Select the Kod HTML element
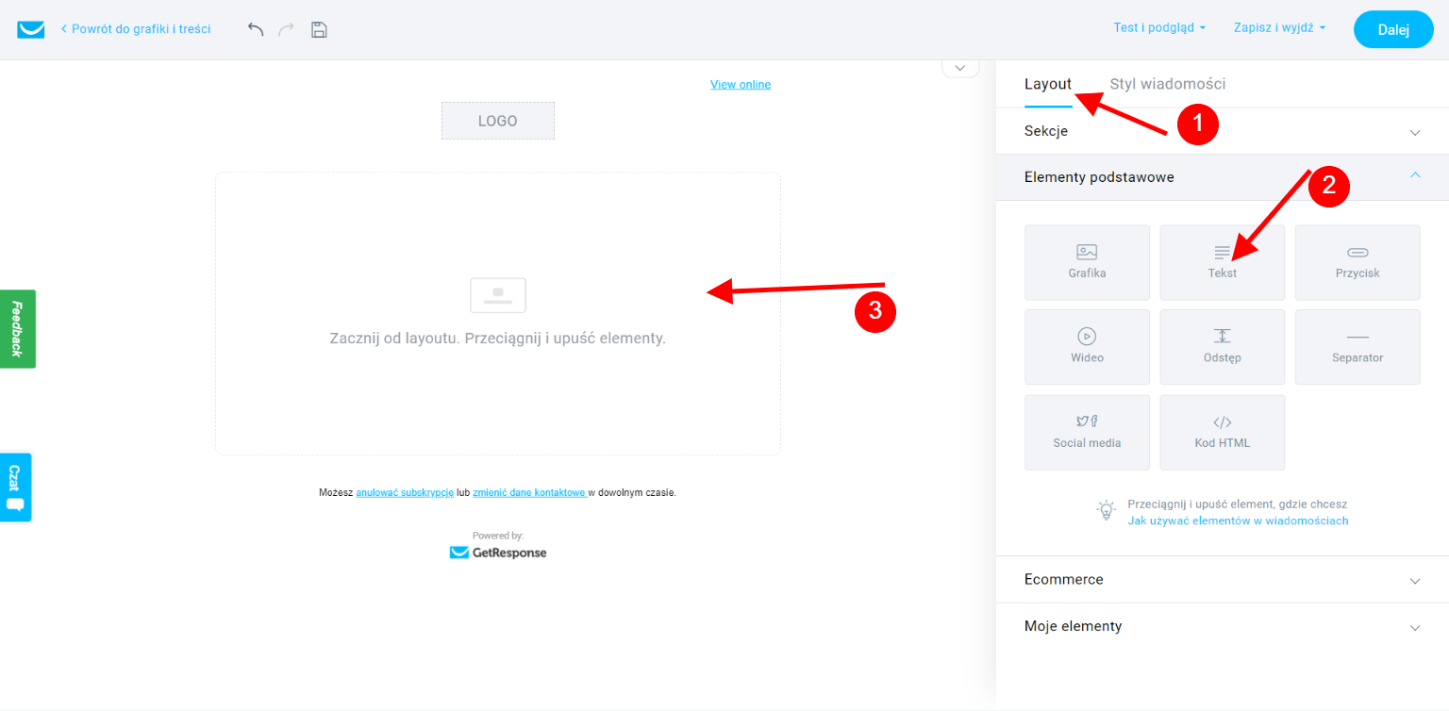 (x=1222, y=432)
